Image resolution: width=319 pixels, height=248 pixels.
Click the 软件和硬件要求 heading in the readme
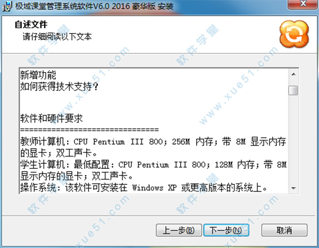click(x=52, y=118)
